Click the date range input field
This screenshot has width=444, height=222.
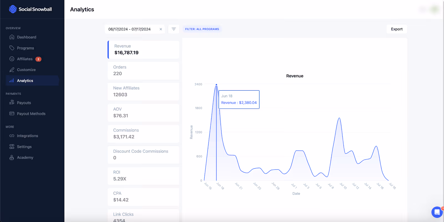tap(135, 29)
